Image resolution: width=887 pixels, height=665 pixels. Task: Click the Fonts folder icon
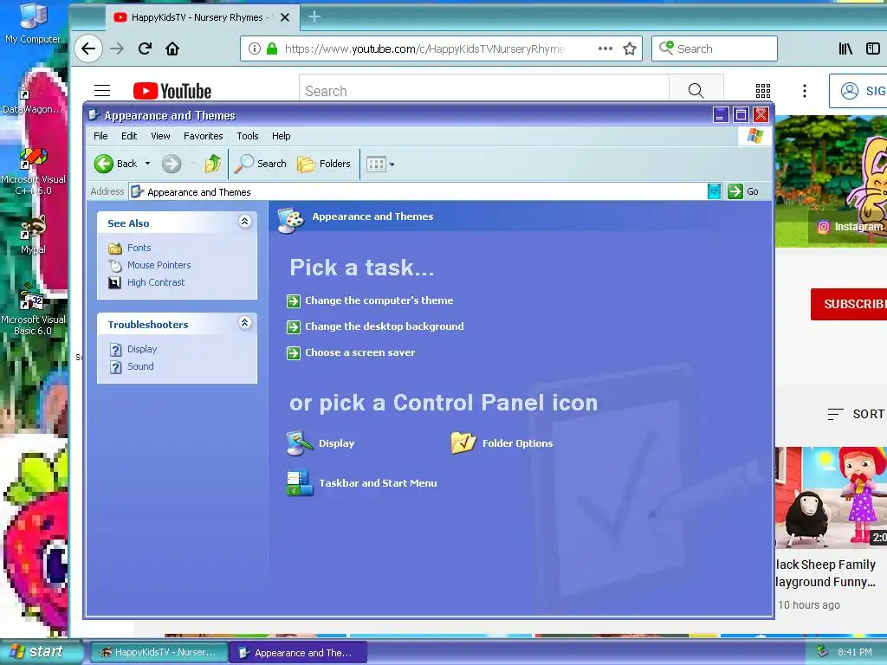(115, 249)
